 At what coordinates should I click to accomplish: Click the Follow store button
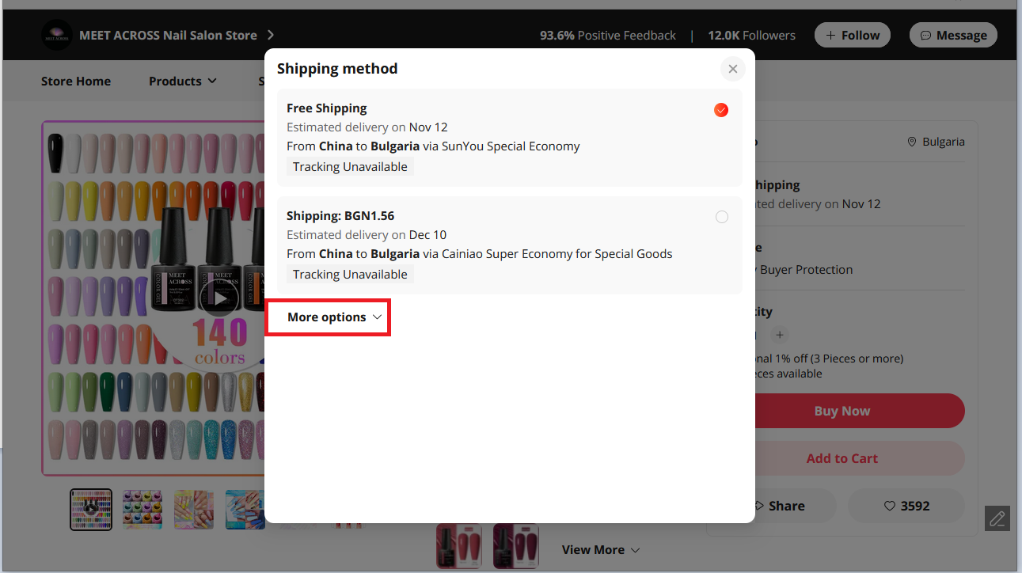[852, 35]
